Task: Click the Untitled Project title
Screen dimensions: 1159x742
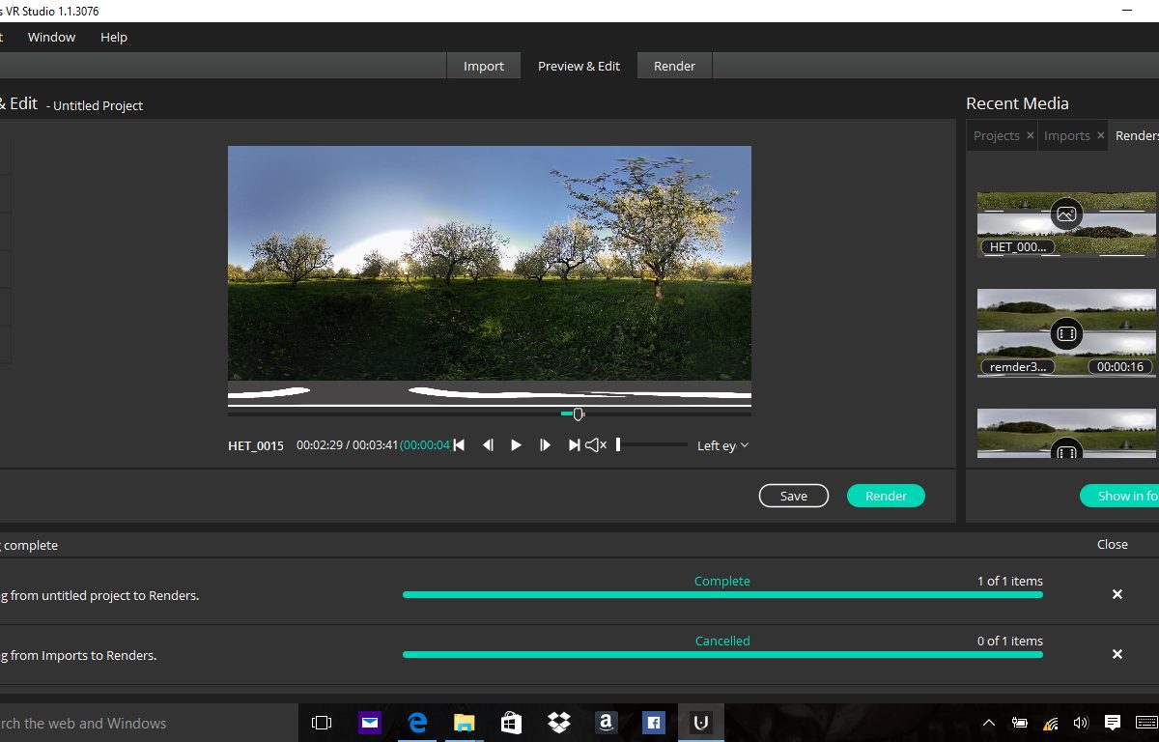Action: 98,105
